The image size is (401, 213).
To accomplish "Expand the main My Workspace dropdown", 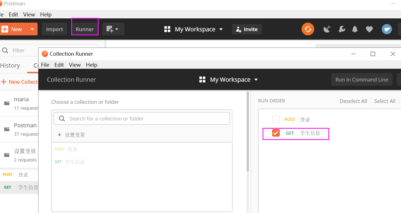I will 193,29.
